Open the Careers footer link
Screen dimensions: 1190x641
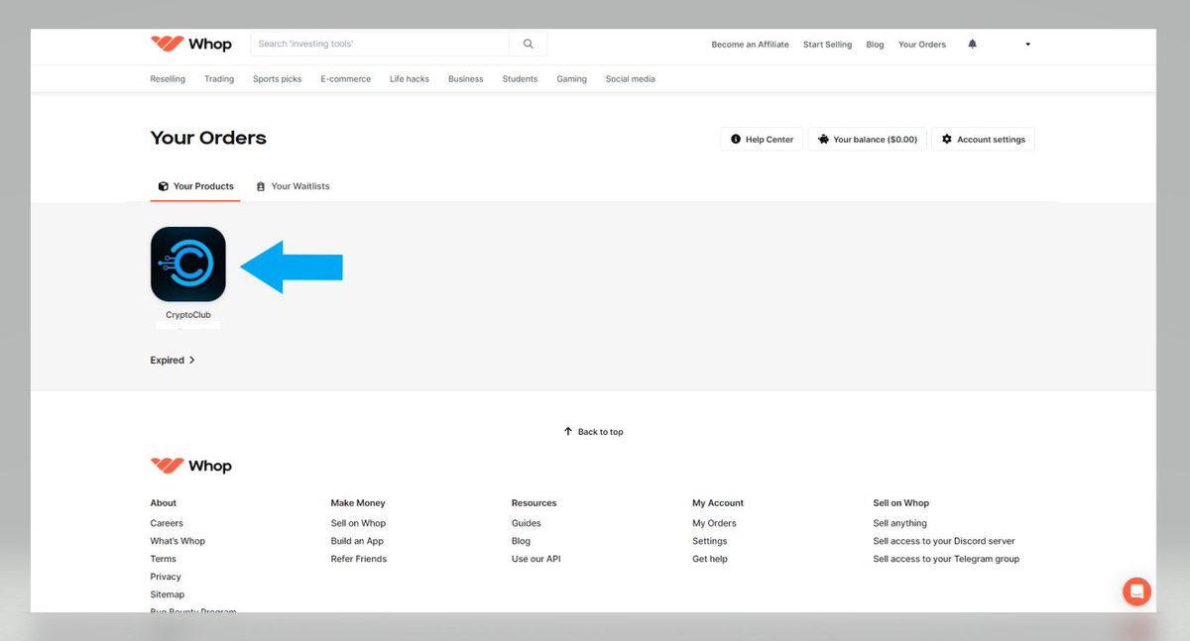point(167,523)
